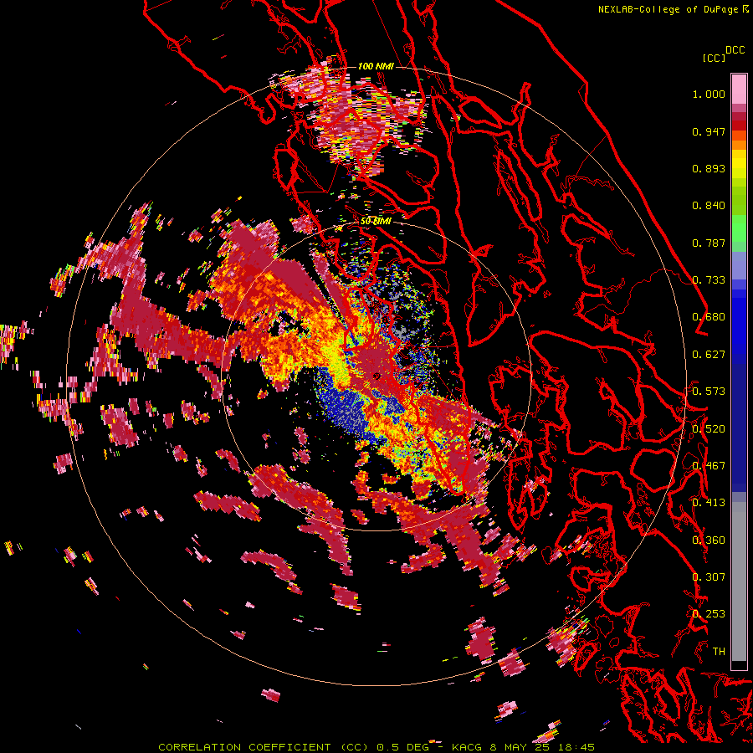Viewport: 753px width, 753px height.
Task: Select the 0.520 color scale value
Action: 709,428
